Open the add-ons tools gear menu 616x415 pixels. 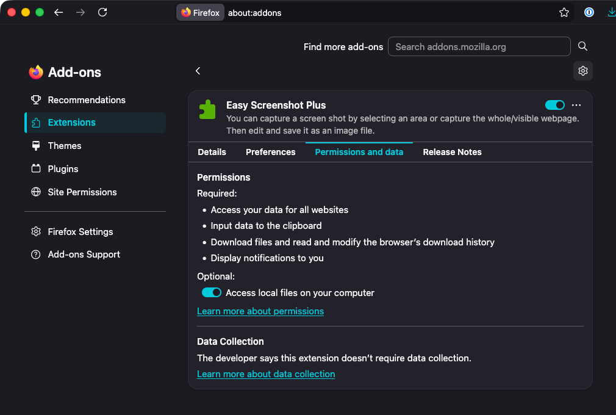[582, 71]
